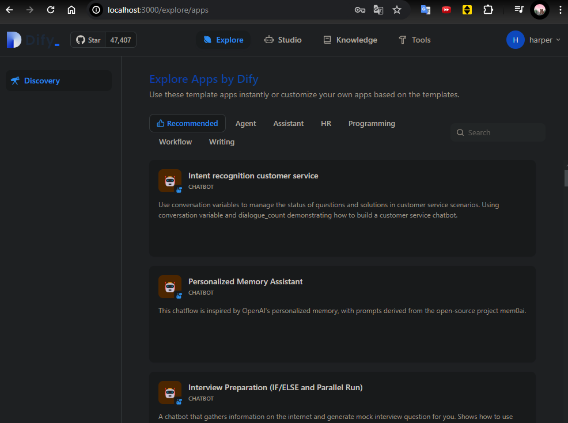
Task: Click the Intent recognition app description text
Action: (328, 210)
